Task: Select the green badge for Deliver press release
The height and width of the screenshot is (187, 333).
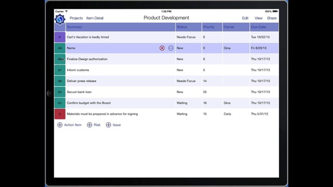Action: click(x=60, y=81)
